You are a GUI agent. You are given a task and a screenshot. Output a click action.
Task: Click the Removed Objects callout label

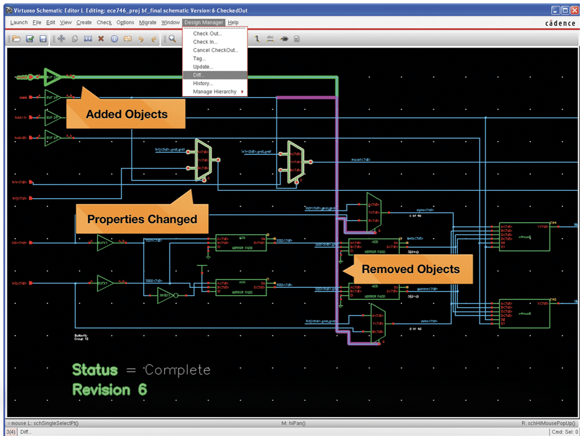tap(410, 269)
